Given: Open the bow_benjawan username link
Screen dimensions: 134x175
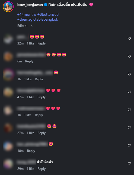Looking at the screenshot, I should click(30, 5).
